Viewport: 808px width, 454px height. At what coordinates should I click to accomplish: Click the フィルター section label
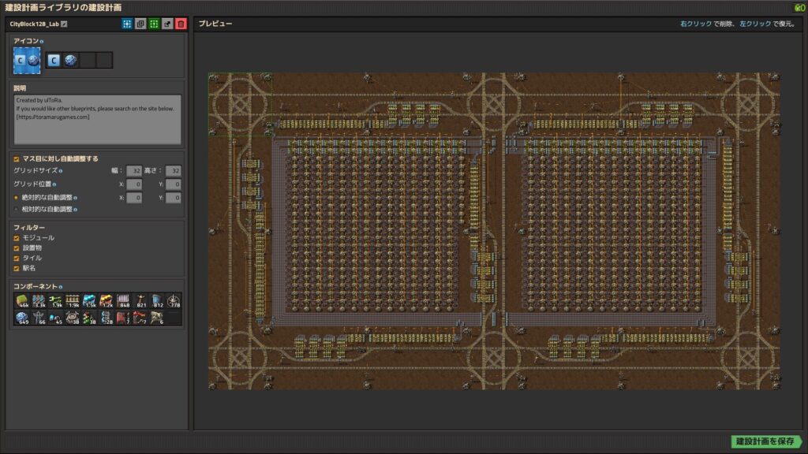pyautogui.click(x=29, y=228)
